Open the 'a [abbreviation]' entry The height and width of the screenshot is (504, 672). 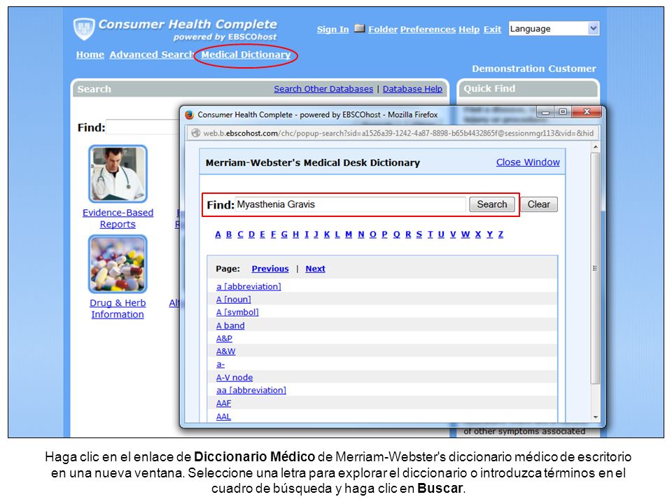[248, 286]
